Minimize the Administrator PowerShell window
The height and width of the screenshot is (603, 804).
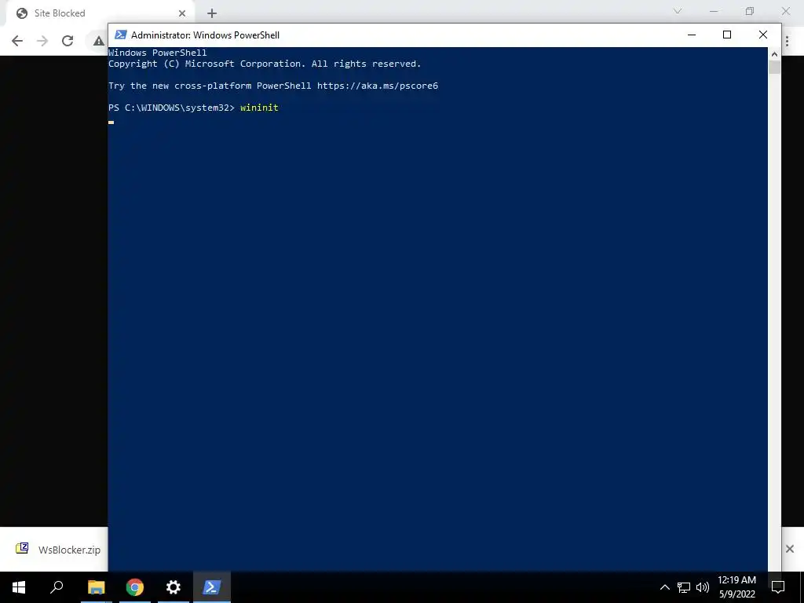pyautogui.click(x=692, y=35)
